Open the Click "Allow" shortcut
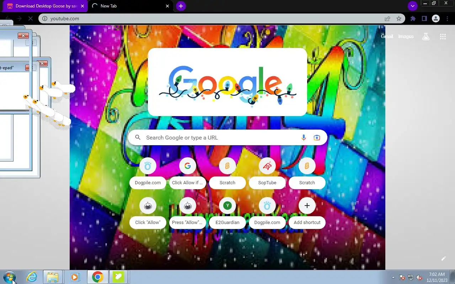The image size is (455, 284). click(148, 214)
